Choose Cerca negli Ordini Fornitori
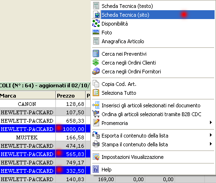Viewport: 216px width, 183px height. click(153, 72)
